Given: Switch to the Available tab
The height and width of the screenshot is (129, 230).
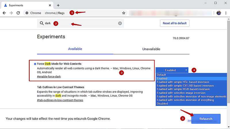Looking at the screenshot, I should (75, 49).
